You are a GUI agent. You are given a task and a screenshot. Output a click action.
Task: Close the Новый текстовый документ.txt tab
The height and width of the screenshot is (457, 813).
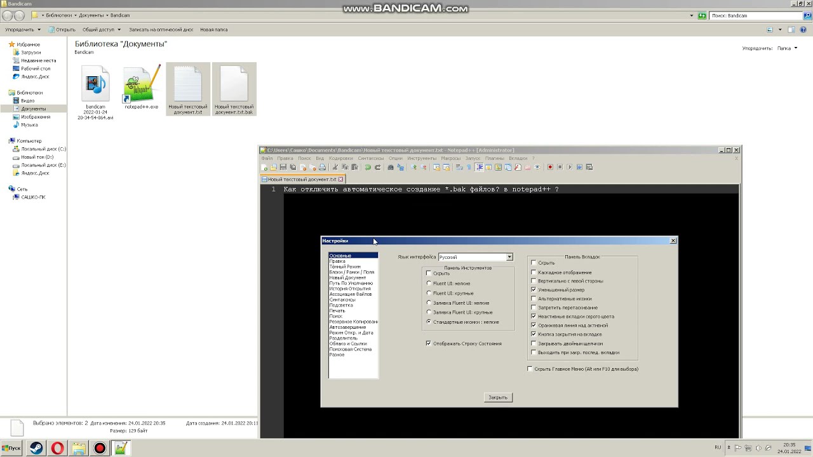pos(340,180)
